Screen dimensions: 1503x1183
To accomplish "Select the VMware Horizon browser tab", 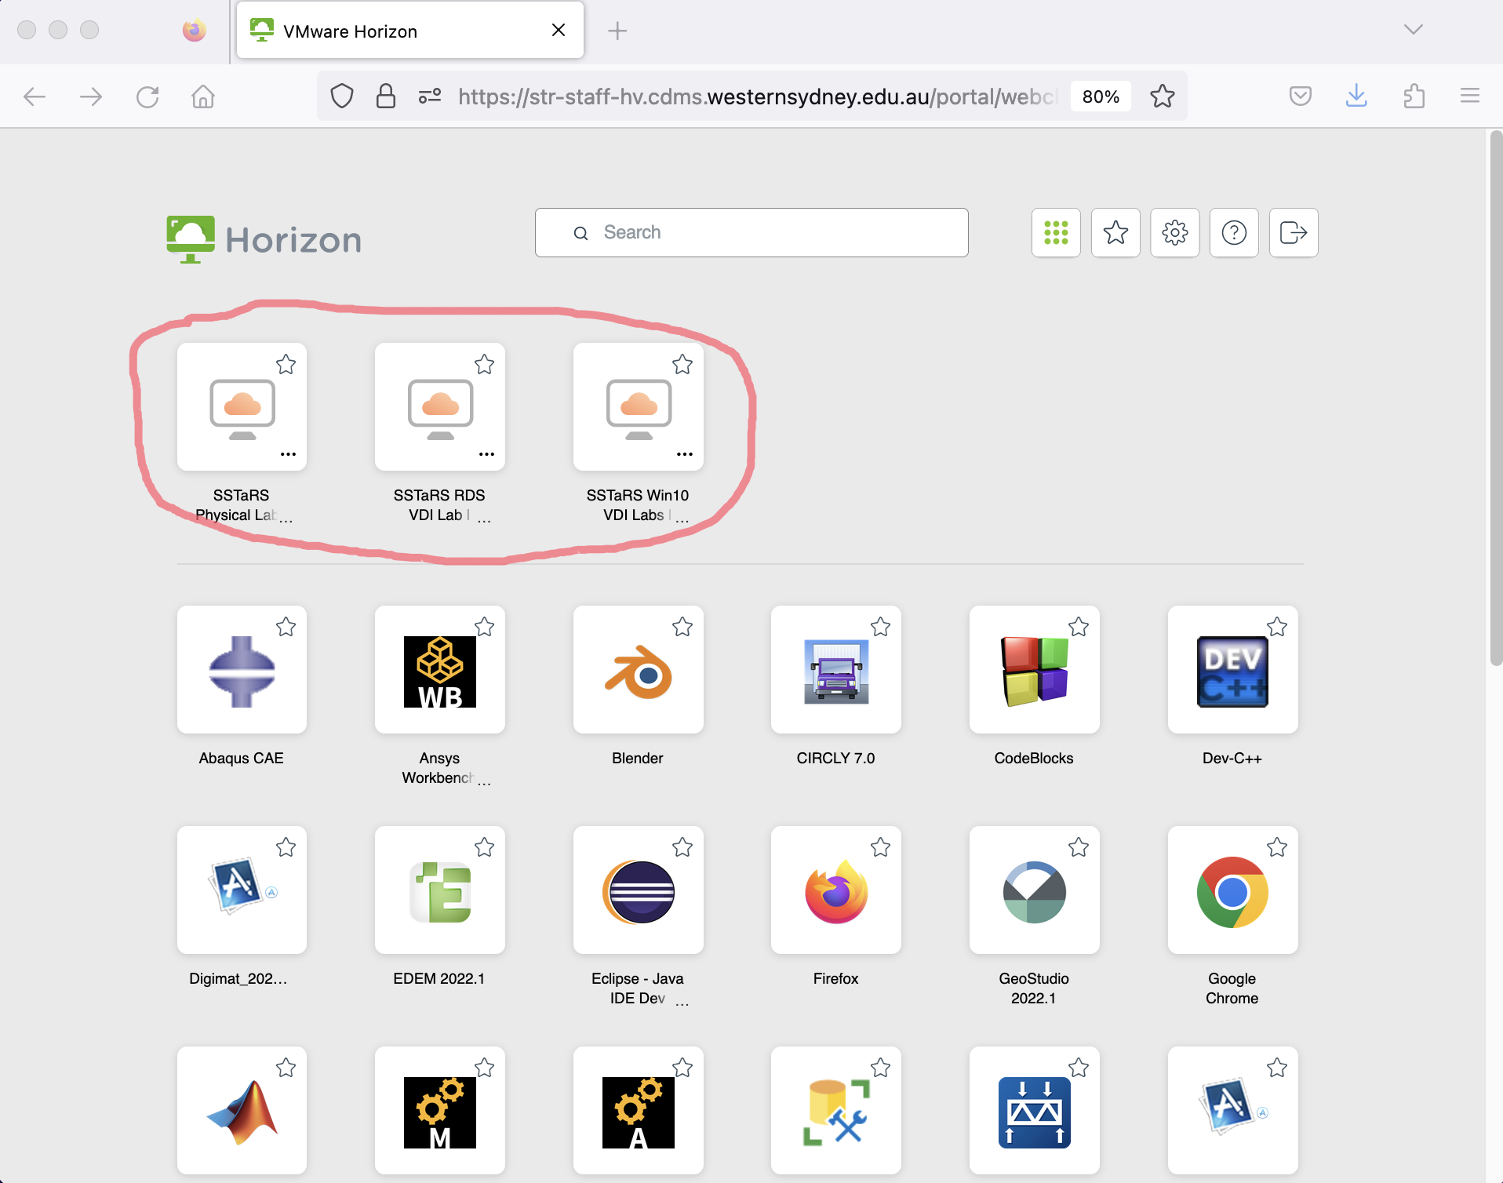I will [x=410, y=31].
